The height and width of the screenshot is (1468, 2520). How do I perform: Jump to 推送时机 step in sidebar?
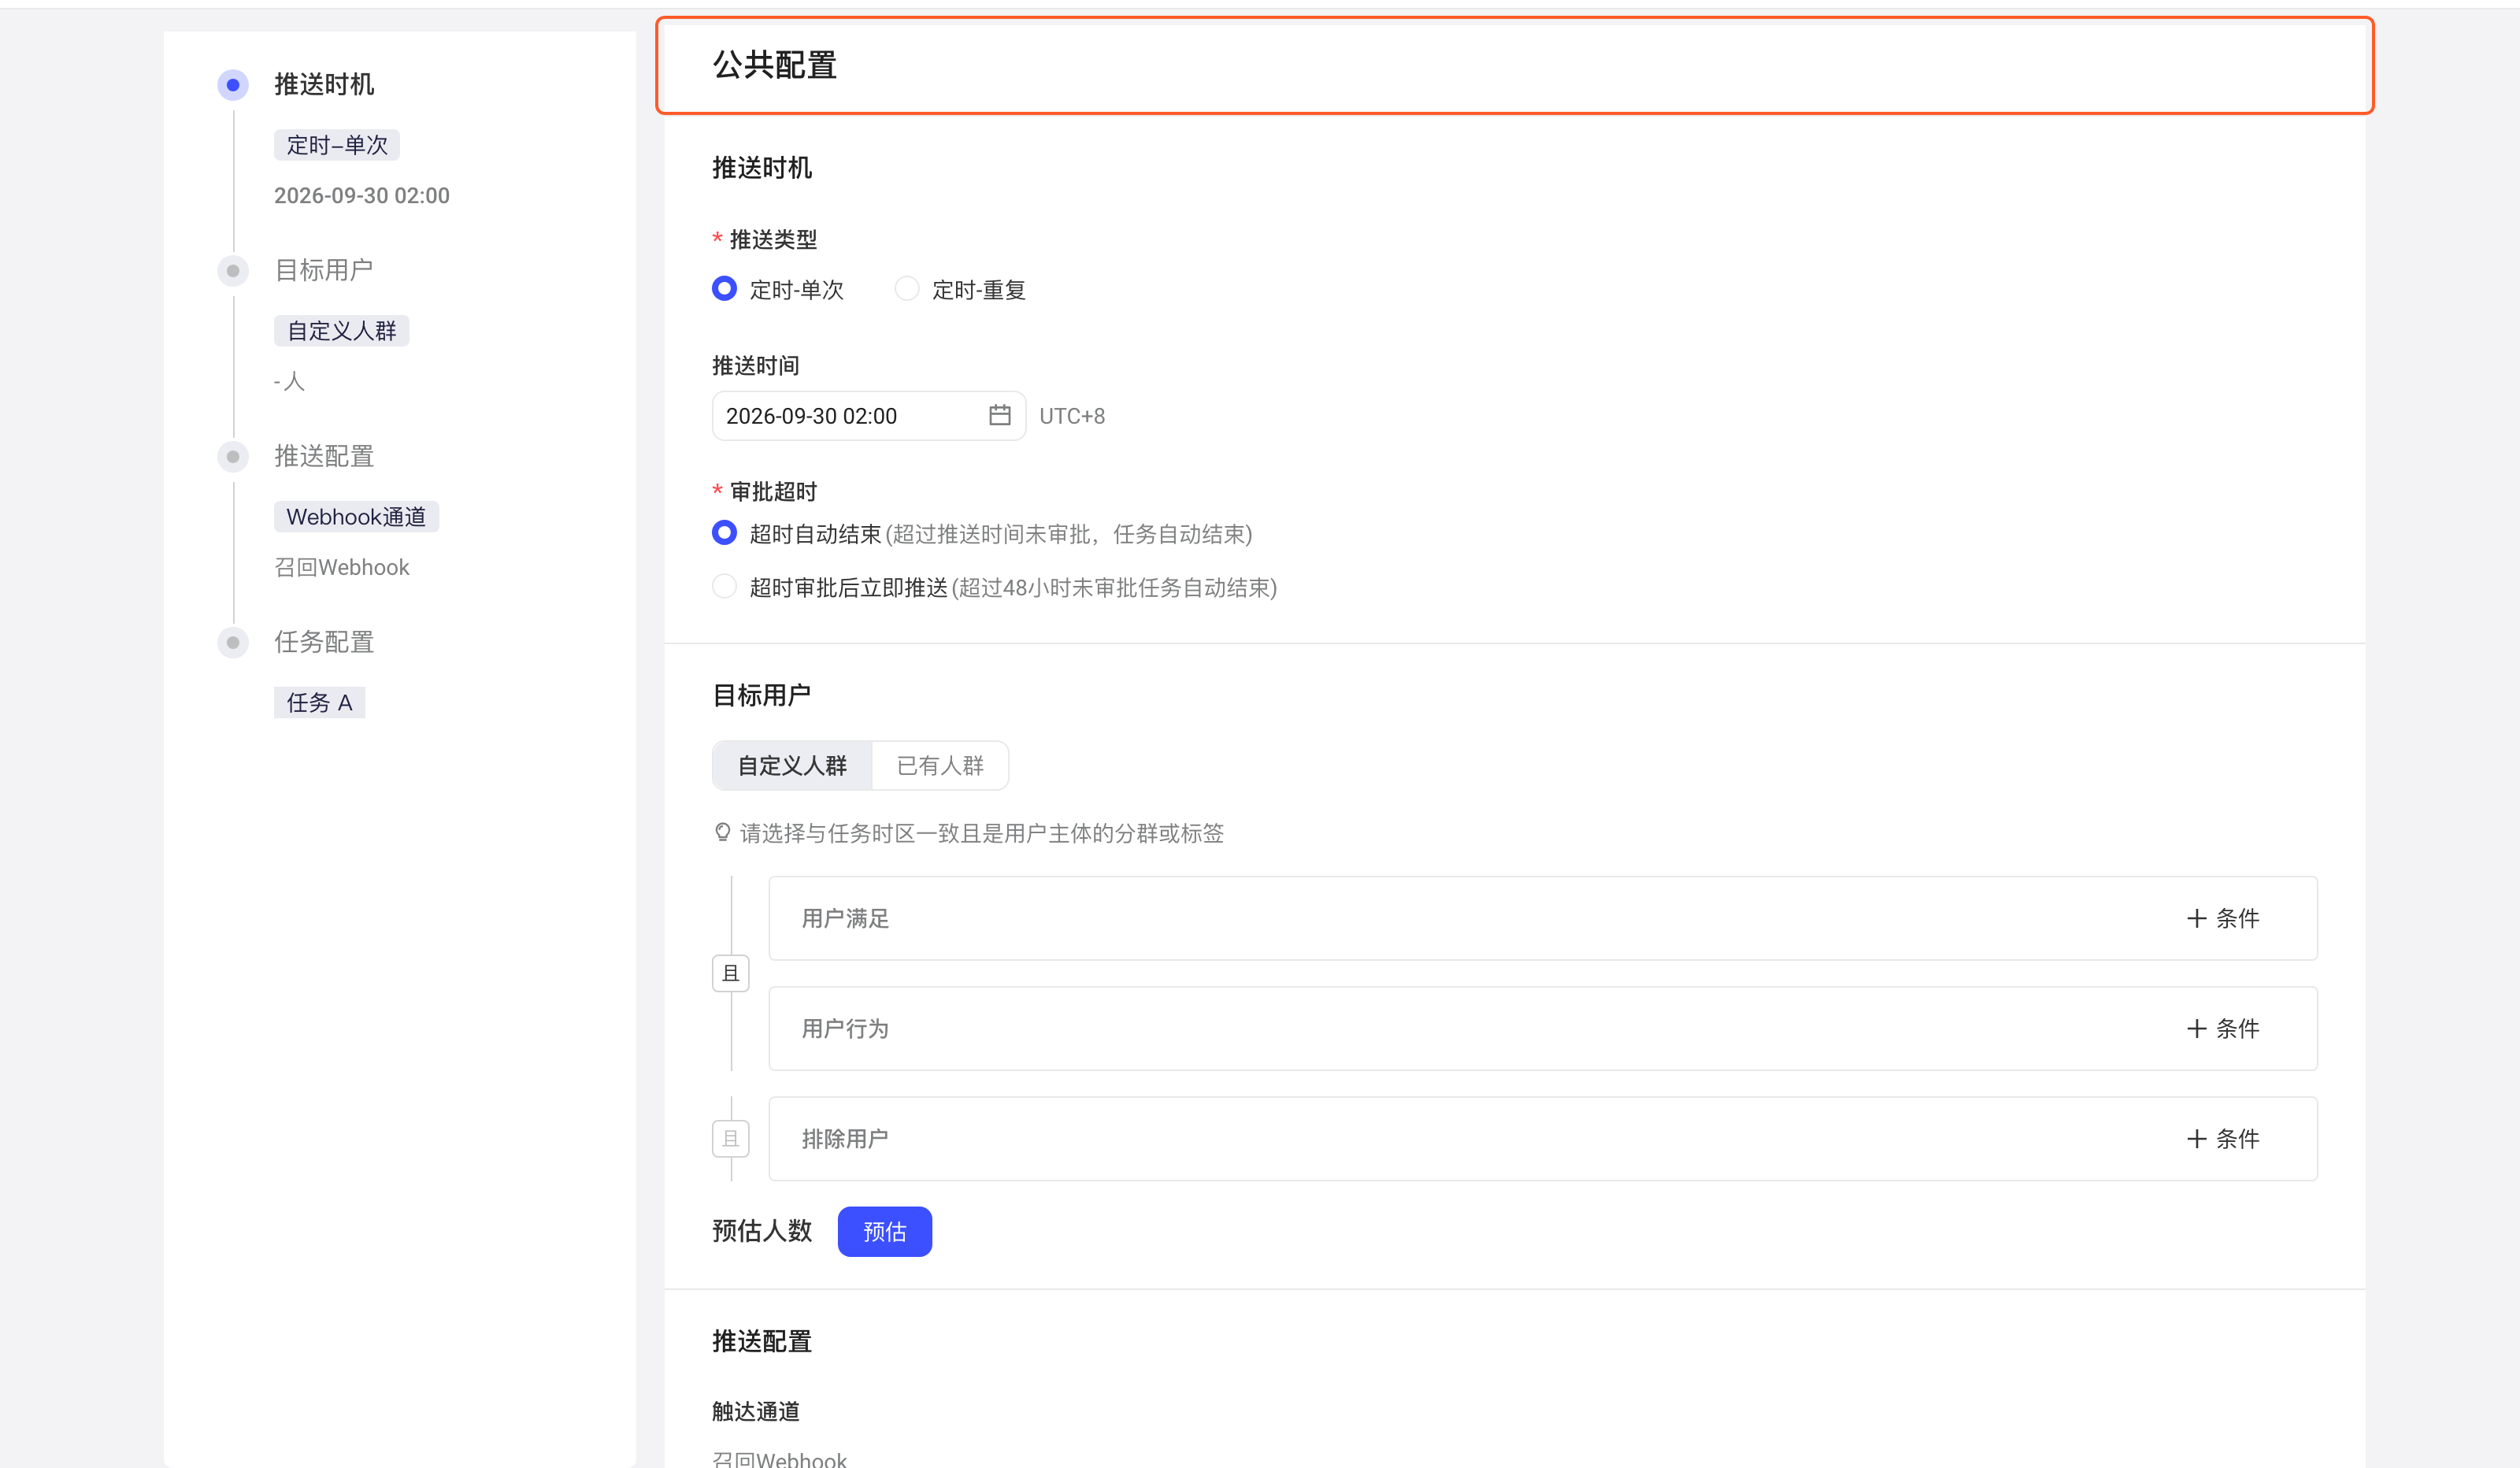point(324,85)
